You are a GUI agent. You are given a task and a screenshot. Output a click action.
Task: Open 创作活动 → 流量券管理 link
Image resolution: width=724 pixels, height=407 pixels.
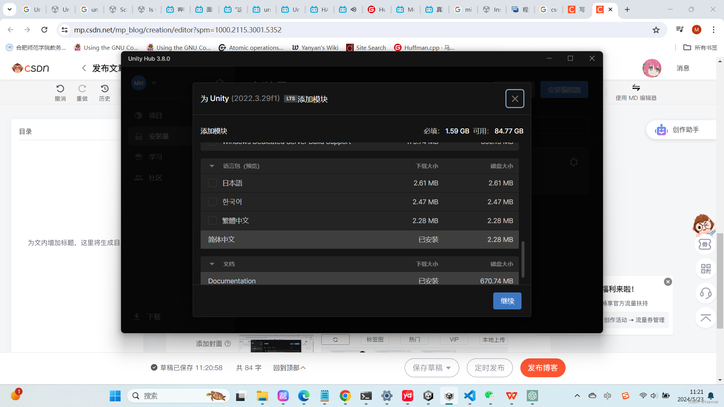pos(634,320)
